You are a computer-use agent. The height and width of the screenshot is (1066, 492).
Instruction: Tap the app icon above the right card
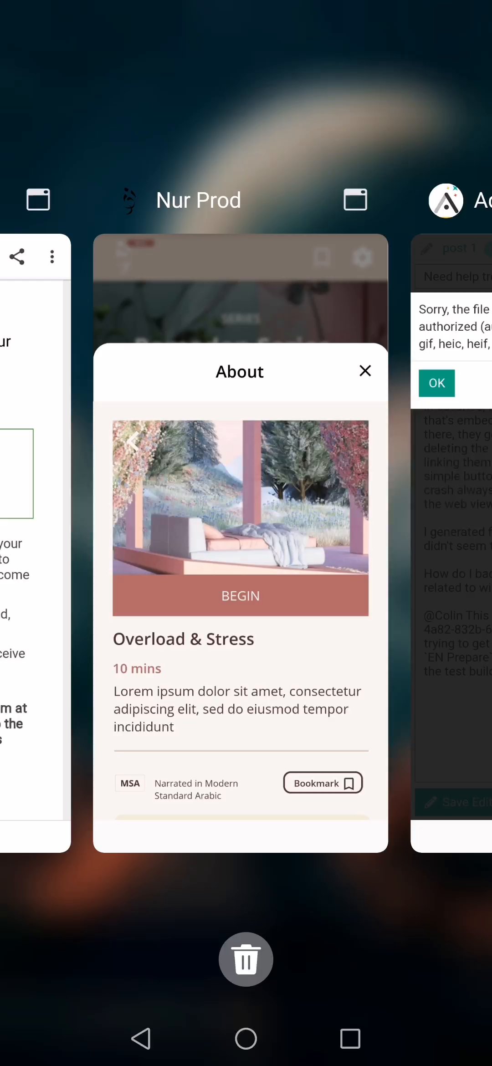click(x=446, y=200)
